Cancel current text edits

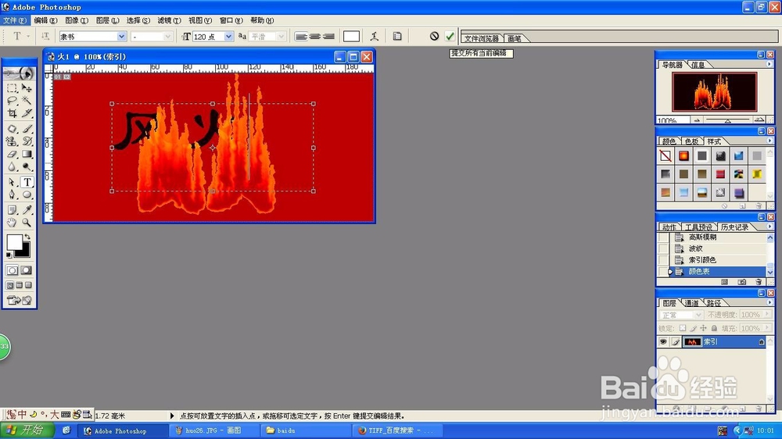434,36
